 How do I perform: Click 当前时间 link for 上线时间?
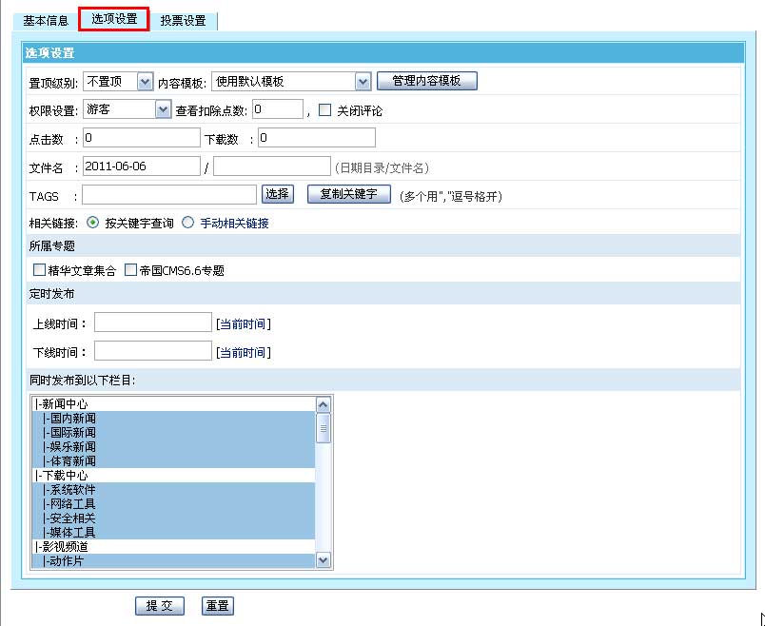[x=243, y=324]
